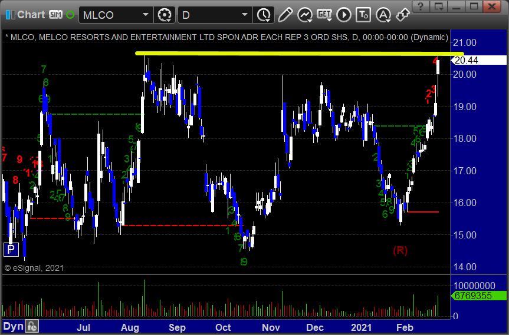Click the 20.44 current price label
The image size is (509, 335).
(478, 60)
